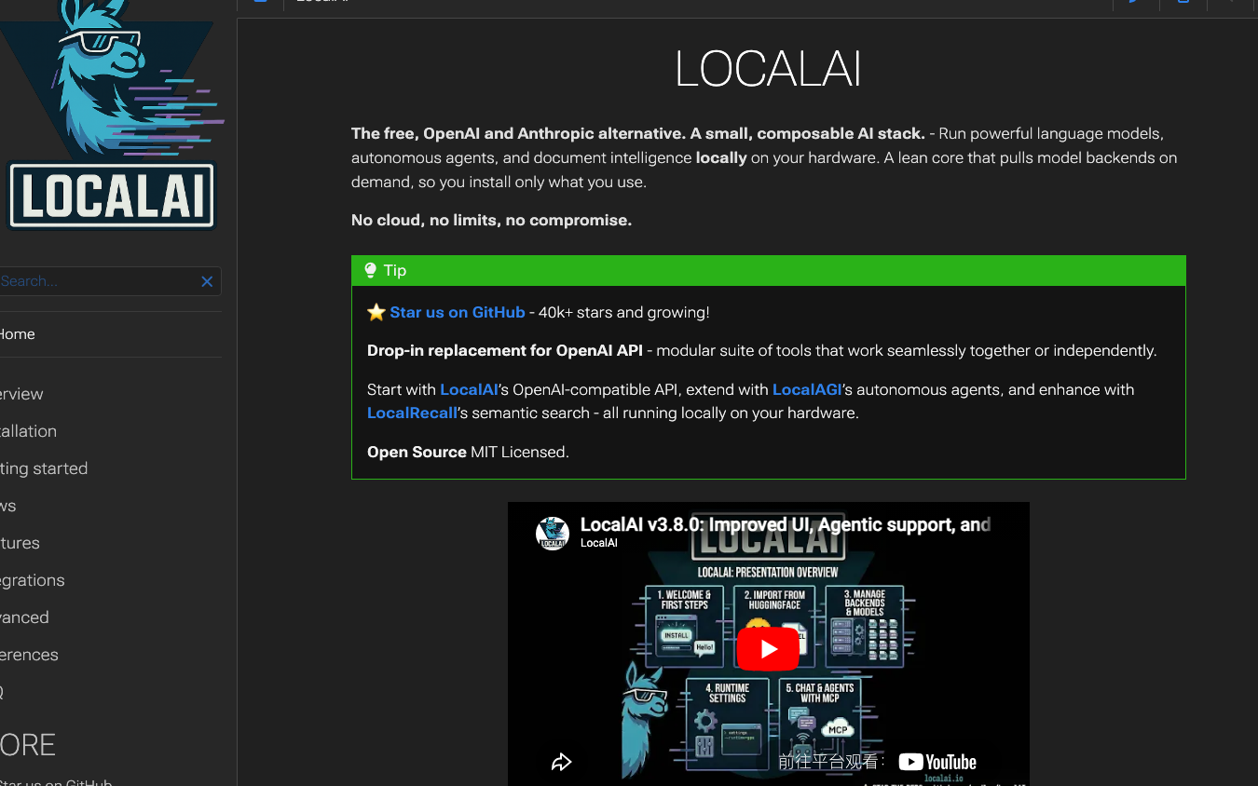Open the Home sidebar menu item

click(17, 334)
